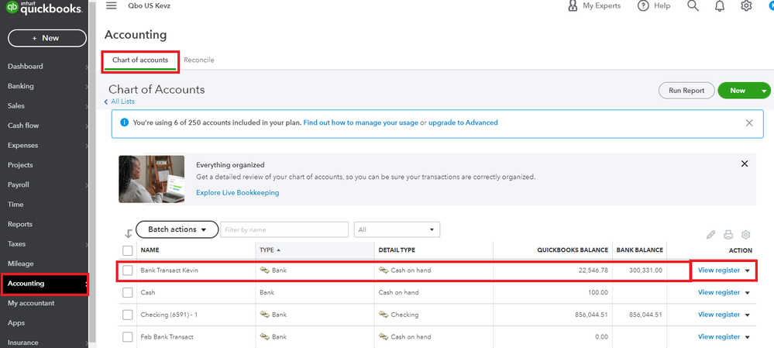Expand action arrow for Feb Bank Transact
Image resolution: width=774 pixels, height=348 pixels.
[x=748, y=337]
